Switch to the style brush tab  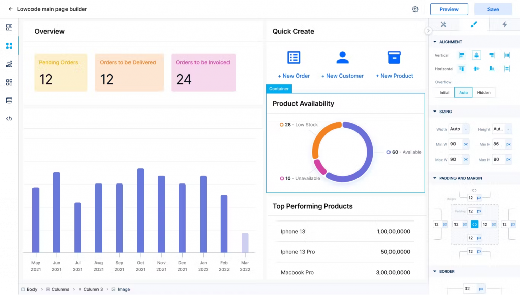(474, 24)
